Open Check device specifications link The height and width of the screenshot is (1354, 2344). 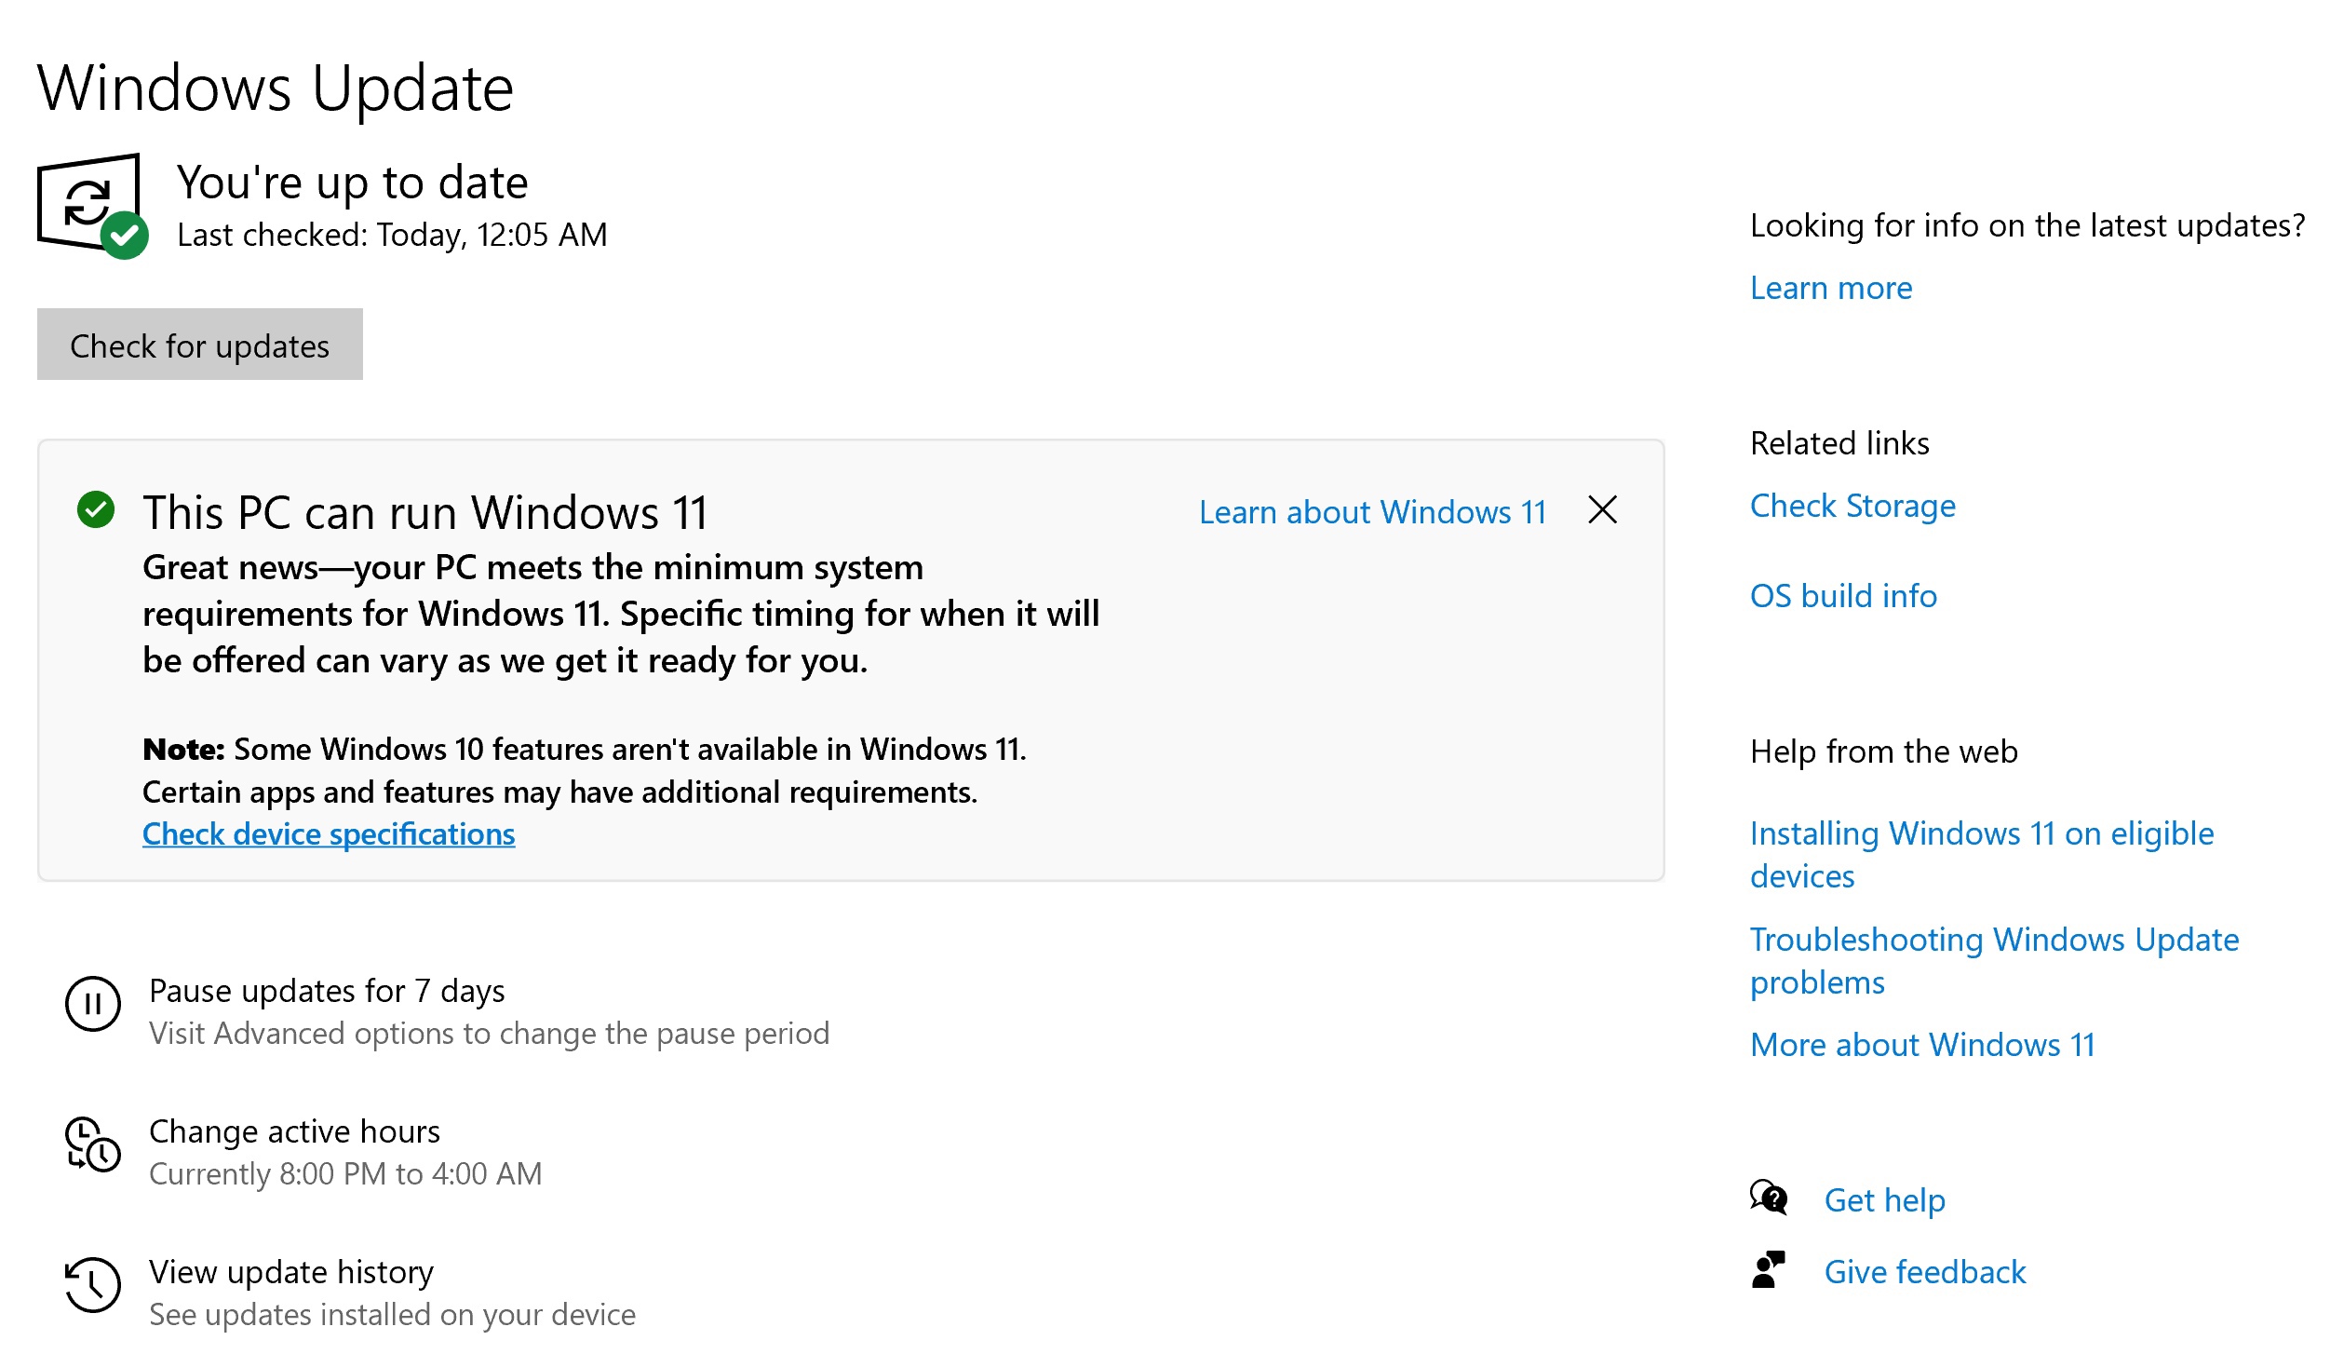[x=328, y=833]
